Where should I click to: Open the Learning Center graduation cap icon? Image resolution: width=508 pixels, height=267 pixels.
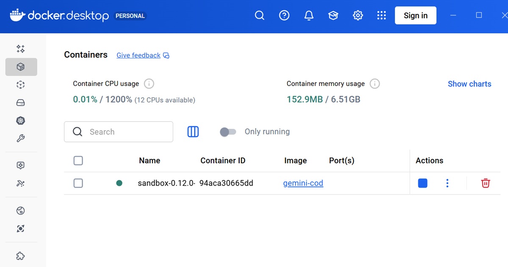[x=333, y=15]
